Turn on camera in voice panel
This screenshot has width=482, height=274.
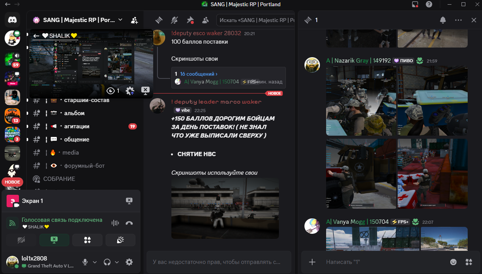21,240
